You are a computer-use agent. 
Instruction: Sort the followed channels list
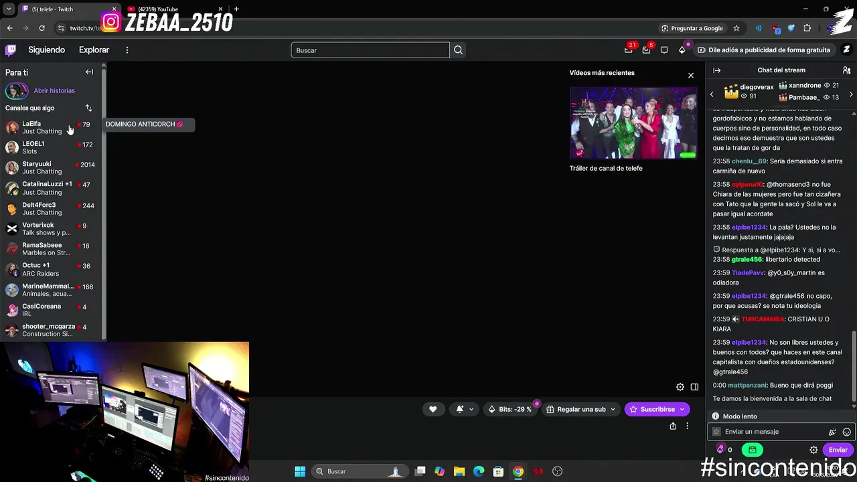coord(88,108)
